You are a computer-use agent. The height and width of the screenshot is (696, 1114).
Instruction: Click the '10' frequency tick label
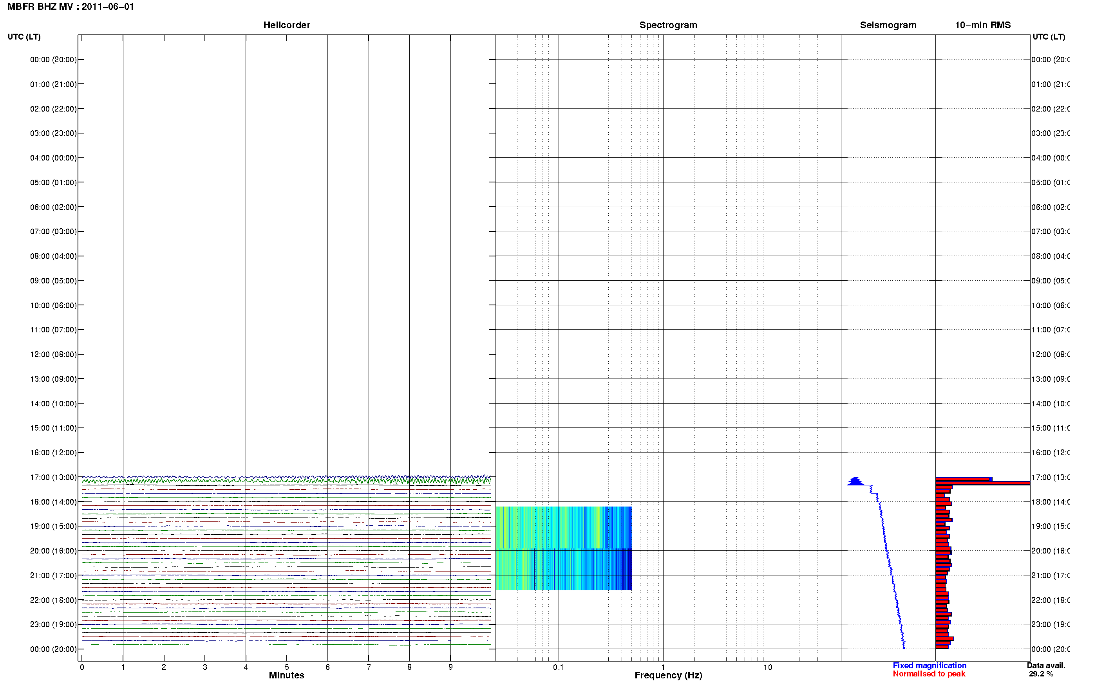tap(768, 667)
